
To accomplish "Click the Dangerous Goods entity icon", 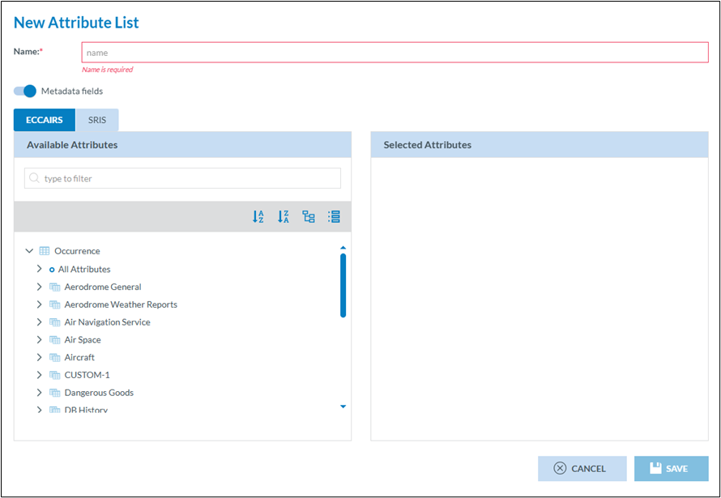I will (55, 393).
